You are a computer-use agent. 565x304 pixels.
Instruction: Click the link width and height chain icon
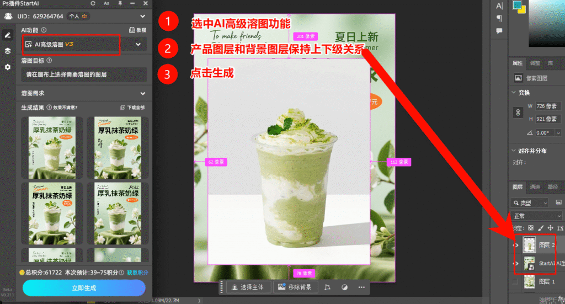(x=518, y=112)
